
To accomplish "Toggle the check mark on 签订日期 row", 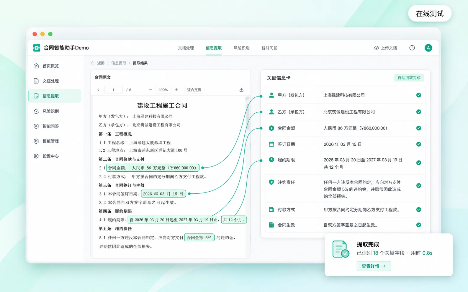I will point(418,144).
